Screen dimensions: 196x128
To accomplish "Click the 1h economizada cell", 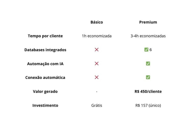I will click(x=96, y=36).
